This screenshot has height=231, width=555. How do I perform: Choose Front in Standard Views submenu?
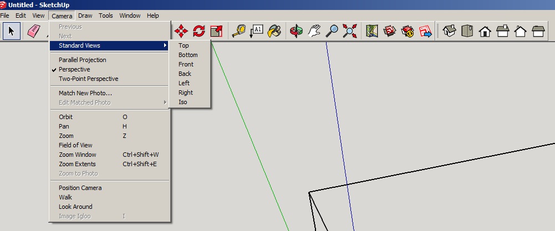tap(190, 64)
